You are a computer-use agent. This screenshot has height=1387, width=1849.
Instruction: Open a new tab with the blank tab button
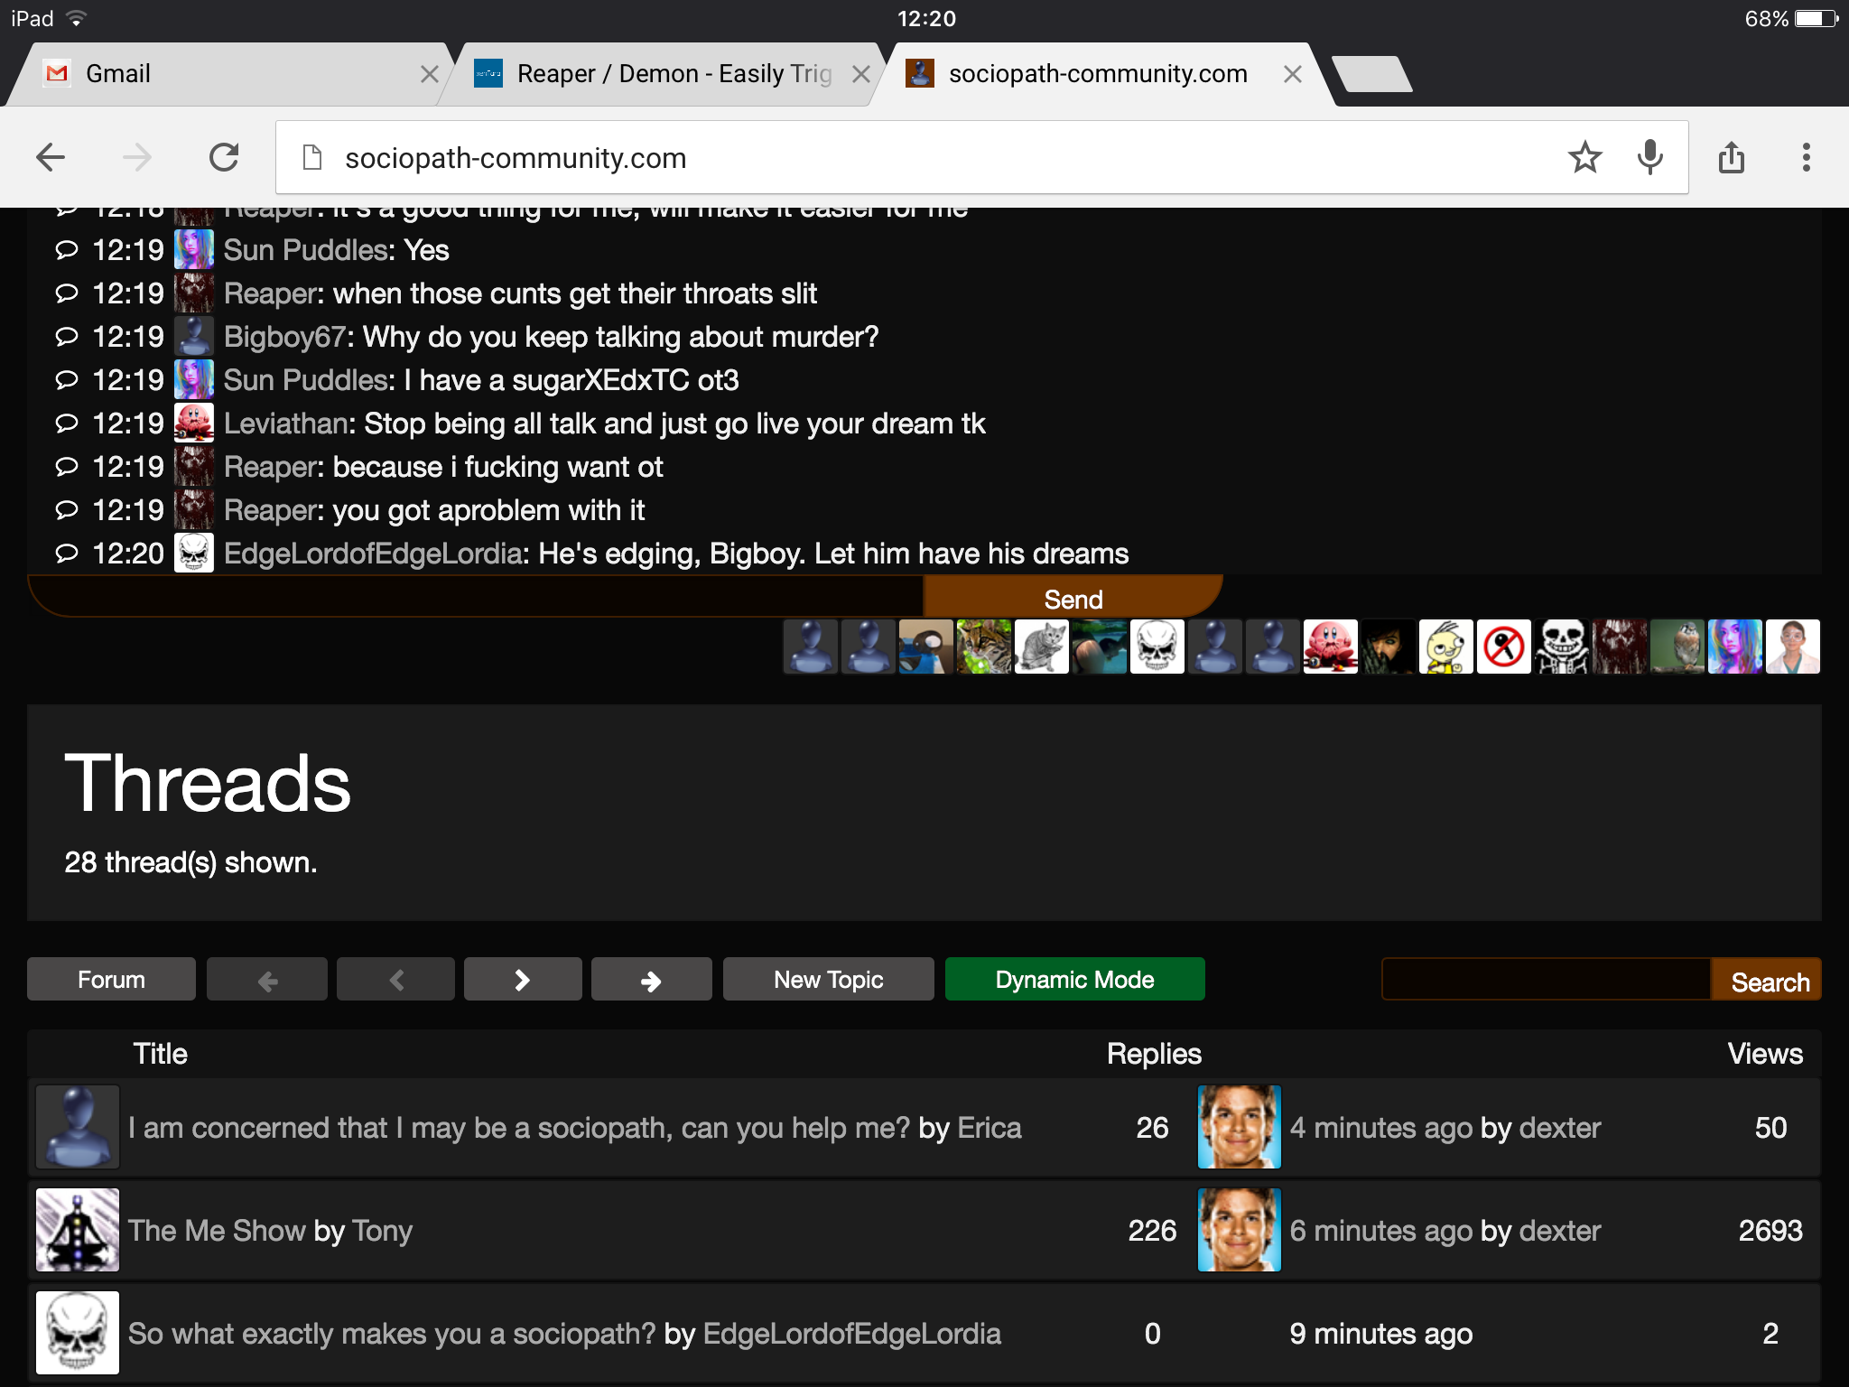(1372, 74)
